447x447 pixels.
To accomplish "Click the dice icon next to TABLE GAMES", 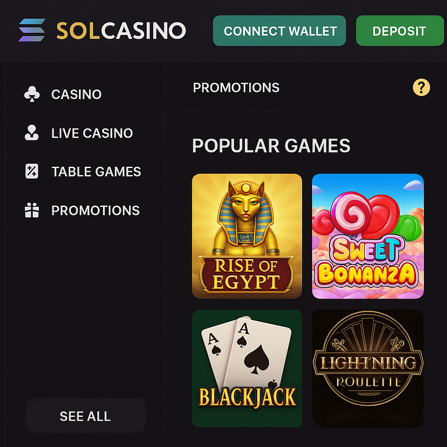I will [x=32, y=171].
